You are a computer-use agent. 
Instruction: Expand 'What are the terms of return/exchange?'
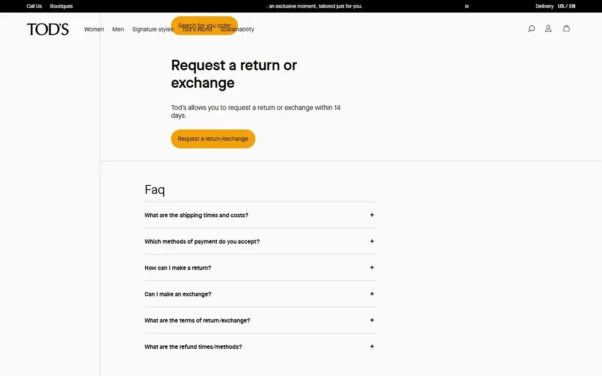(x=260, y=321)
